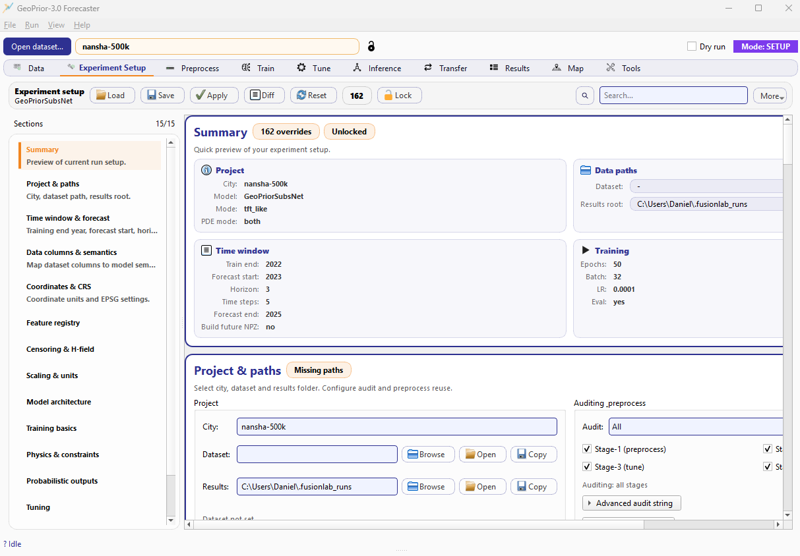800x556 pixels.
Task: Click the Open dataset button
Action: [x=38, y=47]
